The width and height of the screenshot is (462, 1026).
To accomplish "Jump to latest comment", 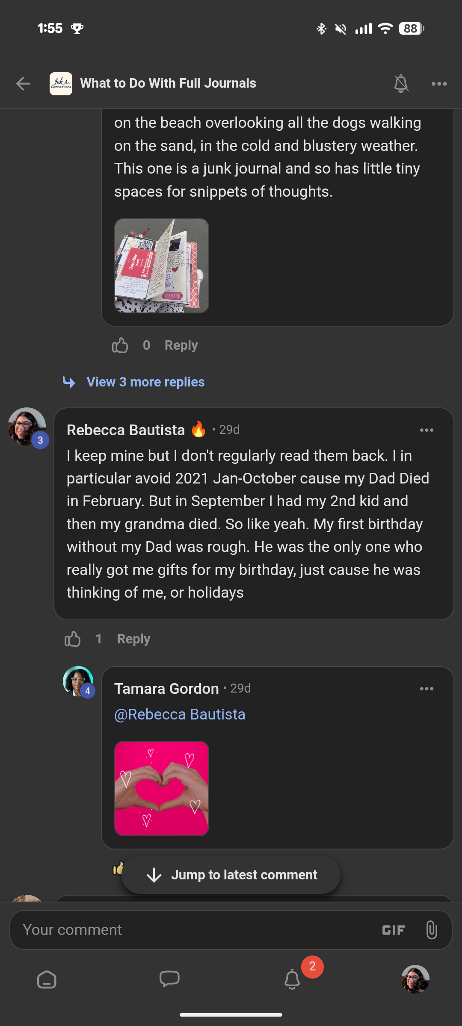I will click(x=231, y=875).
